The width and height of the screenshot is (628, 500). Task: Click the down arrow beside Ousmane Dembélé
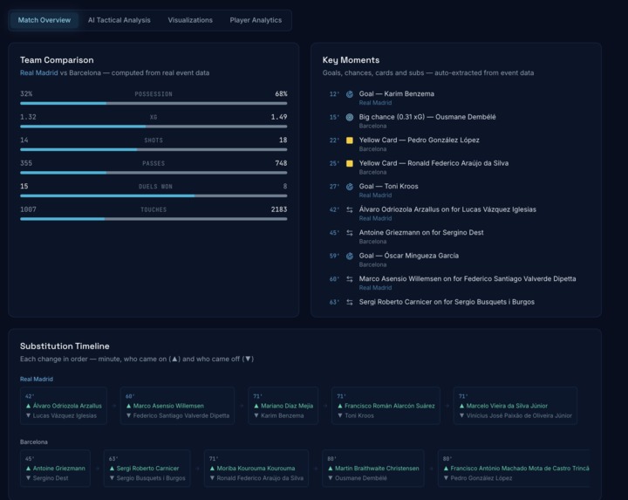pos(331,478)
